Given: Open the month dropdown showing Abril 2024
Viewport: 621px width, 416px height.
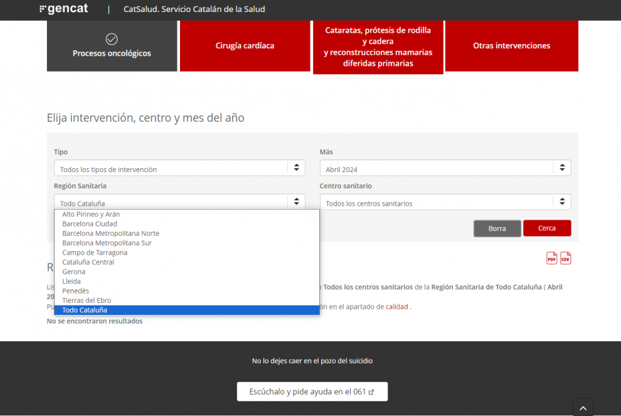Looking at the screenshot, I should click(445, 169).
